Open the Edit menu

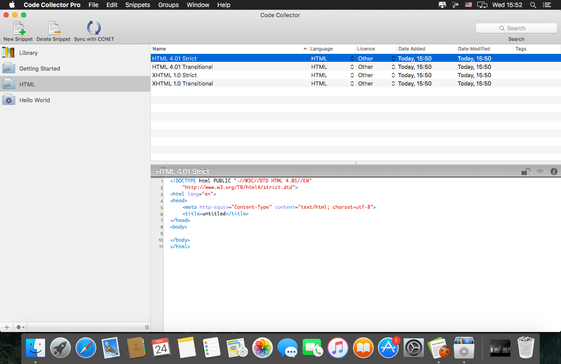112,5
